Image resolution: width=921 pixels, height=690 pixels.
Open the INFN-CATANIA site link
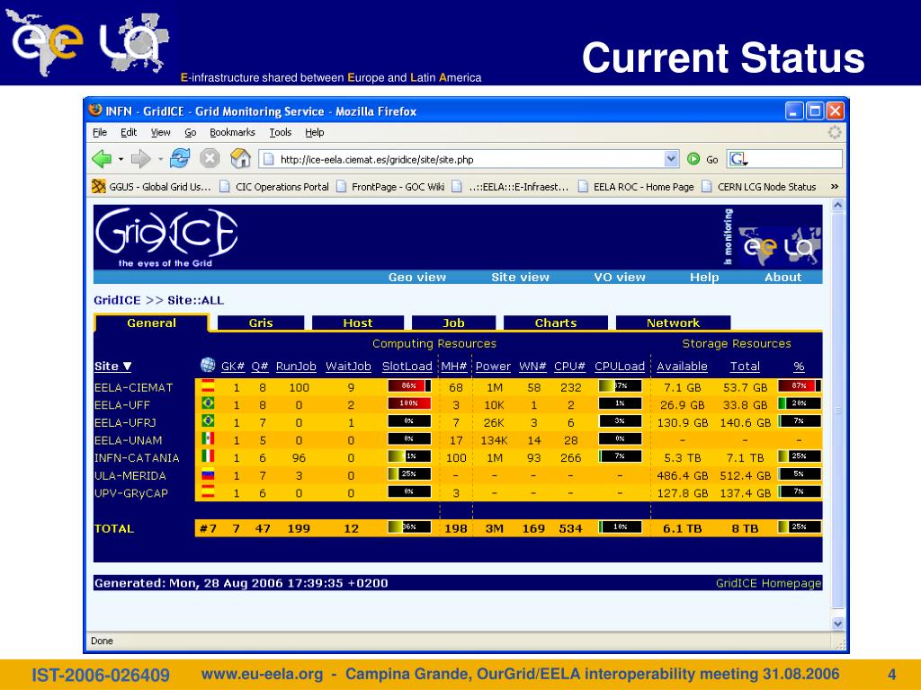tap(130, 457)
